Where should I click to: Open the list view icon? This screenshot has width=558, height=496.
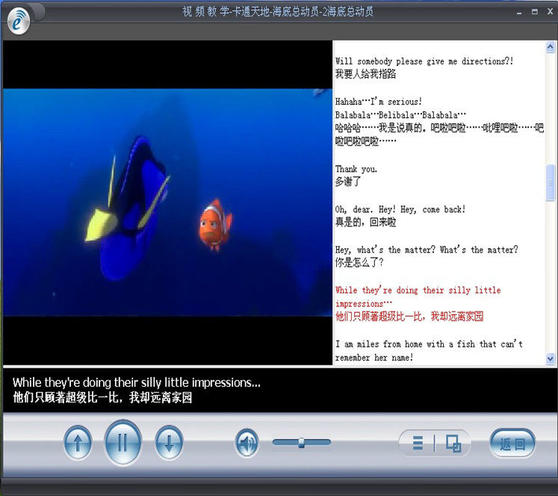(x=418, y=444)
